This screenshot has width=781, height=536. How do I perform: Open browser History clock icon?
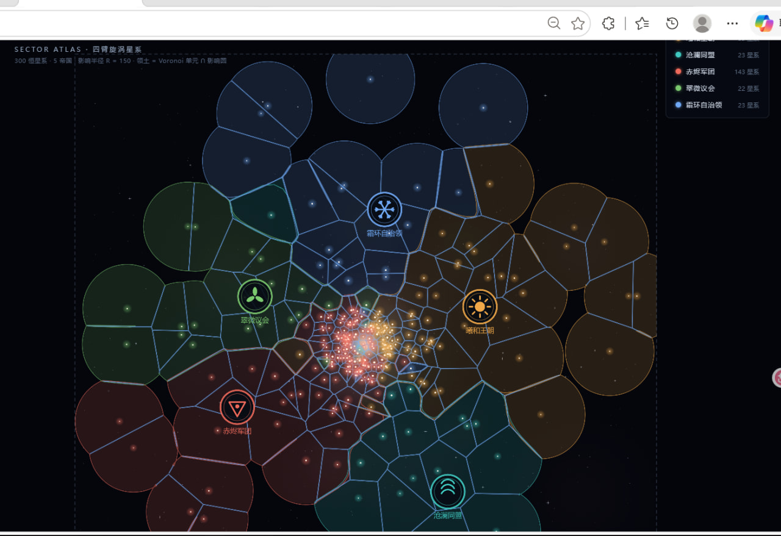(672, 23)
